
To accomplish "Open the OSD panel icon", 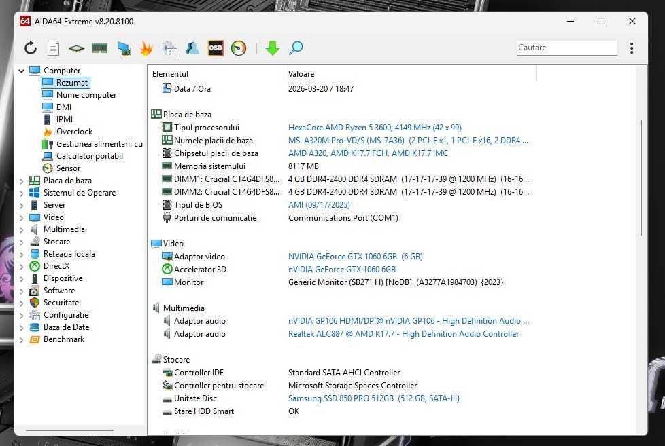I will click(x=216, y=48).
